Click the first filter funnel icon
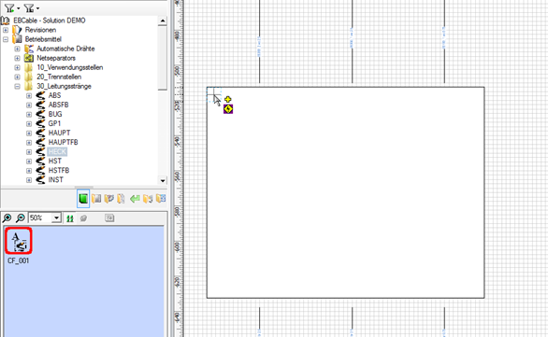 click(9, 7)
